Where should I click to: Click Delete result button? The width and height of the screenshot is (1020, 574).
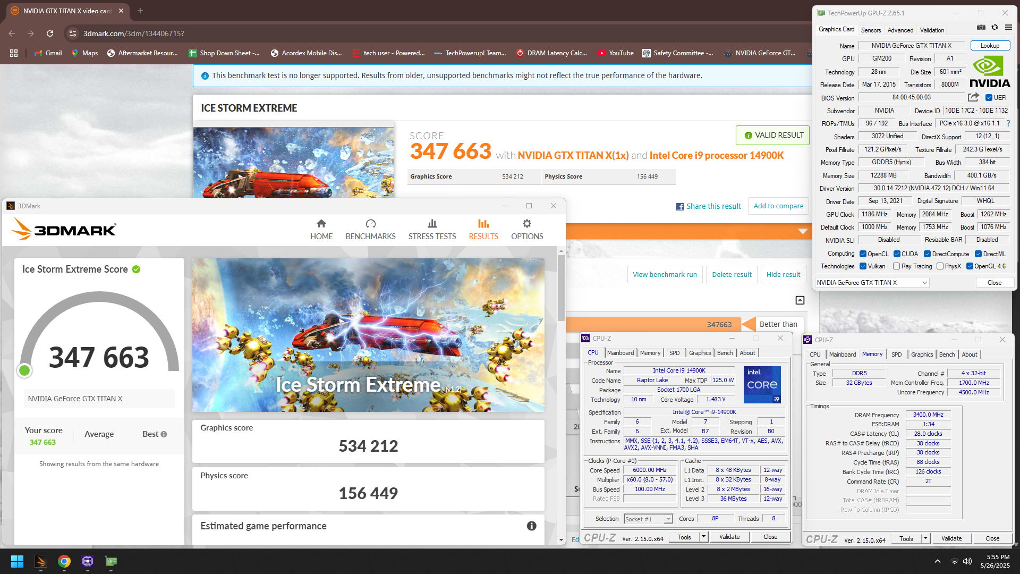tap(732, 275)
